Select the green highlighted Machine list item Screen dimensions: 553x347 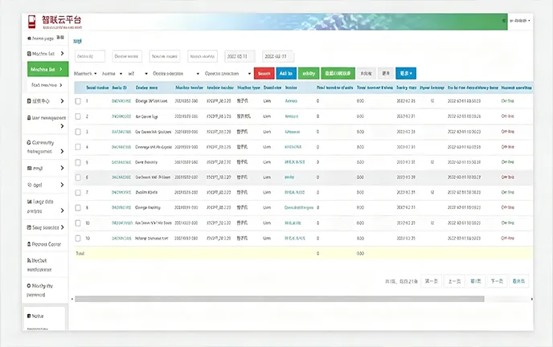click(47, 69)
